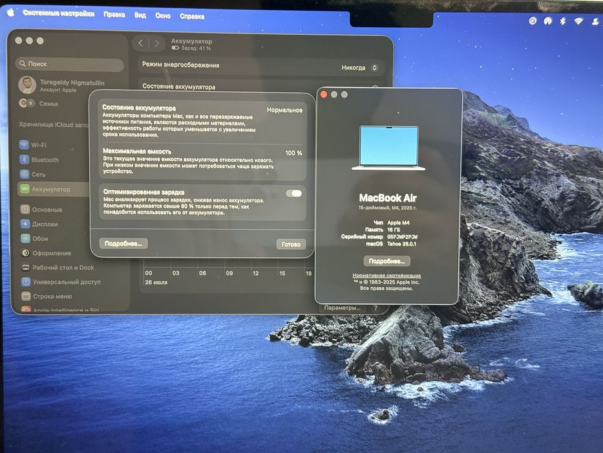The width and height of the screenshot is (603, 453).
Task: Click the Wi-Fi status icon in menu bar
Action: 578,21
